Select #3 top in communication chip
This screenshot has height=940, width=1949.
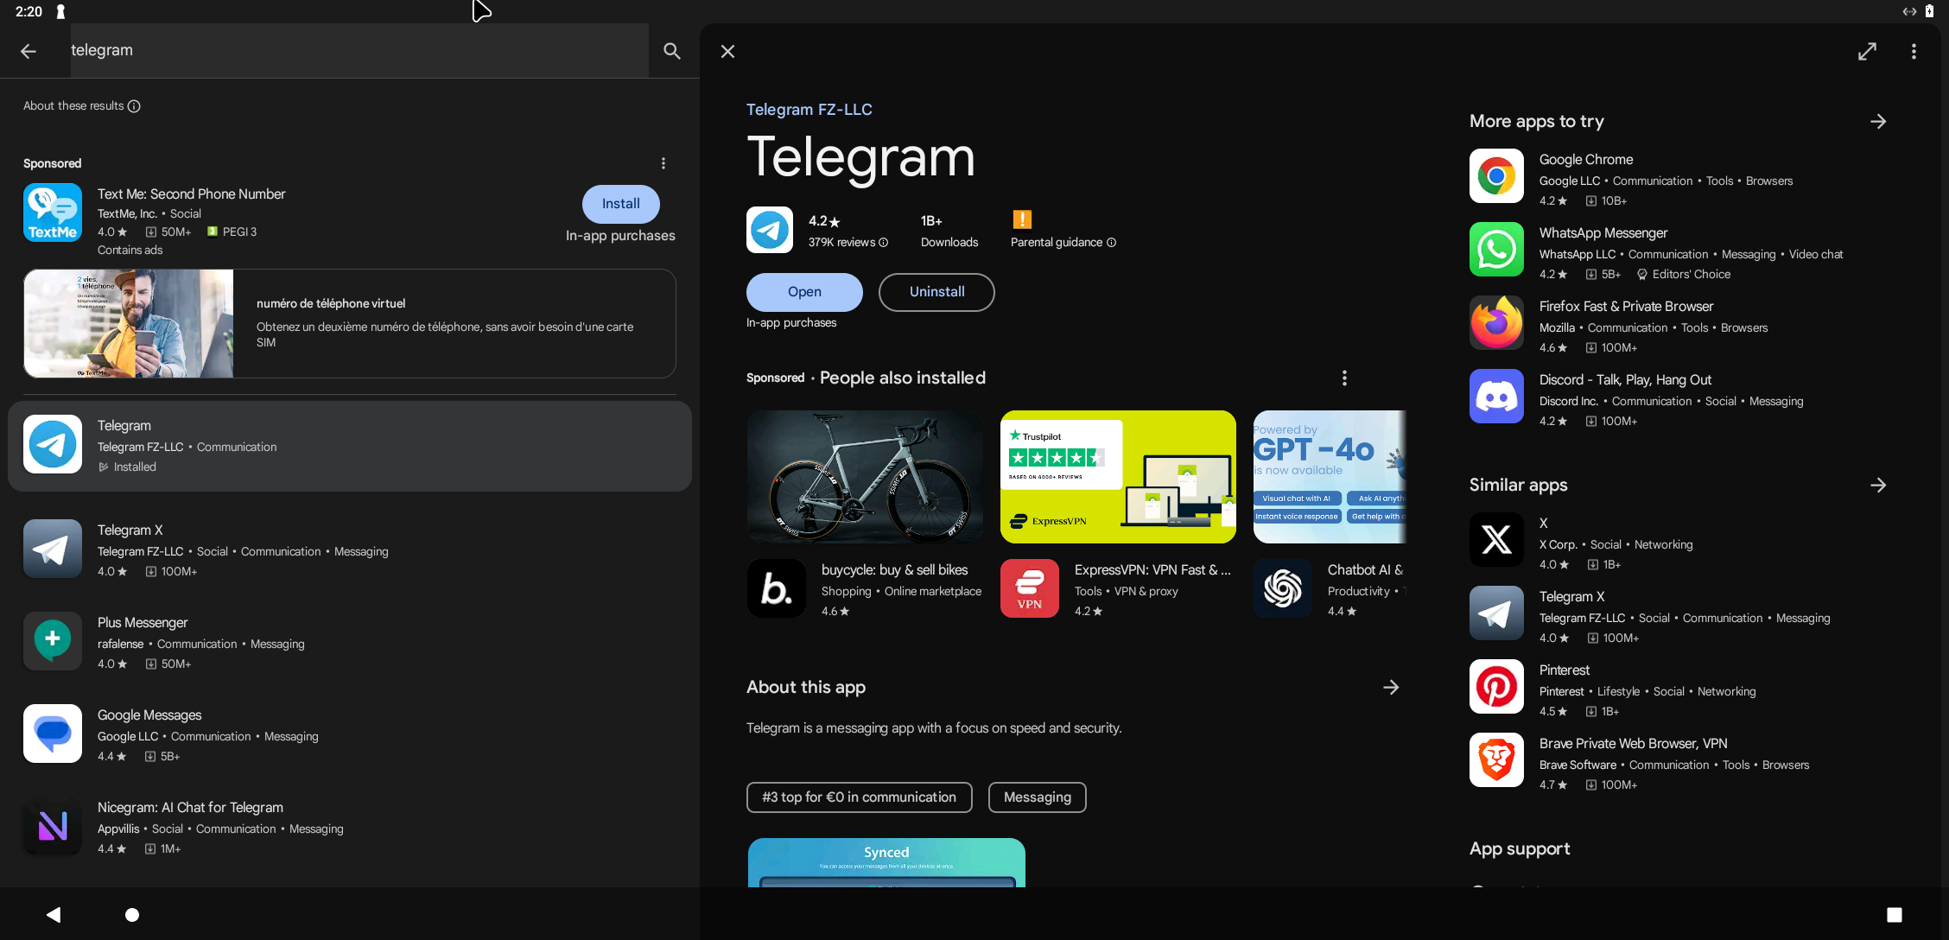coord(859,797)
